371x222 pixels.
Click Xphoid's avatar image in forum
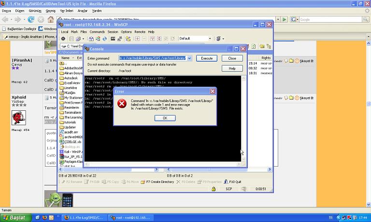click(x=19, y=117)
